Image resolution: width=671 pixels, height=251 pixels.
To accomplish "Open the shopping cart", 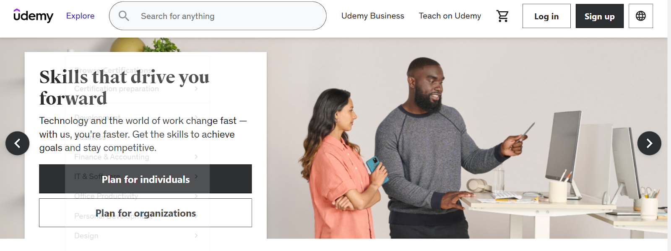I will click(x=502, y=16).
